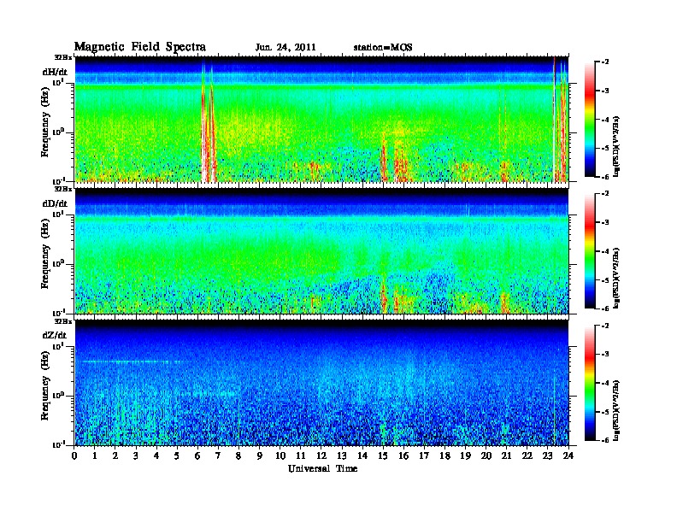
Task: Click the 10^1 frequency tick of dH/dt panel
Action: [x=57, y=82]
